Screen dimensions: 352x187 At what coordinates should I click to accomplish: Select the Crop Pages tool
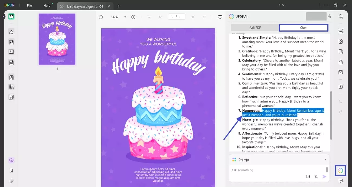click(11, 87)
